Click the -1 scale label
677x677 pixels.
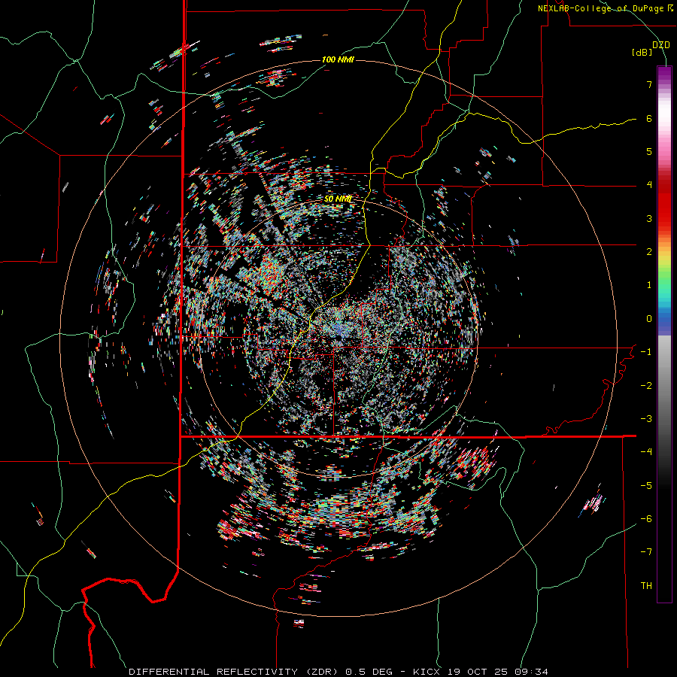pos(646,352)
